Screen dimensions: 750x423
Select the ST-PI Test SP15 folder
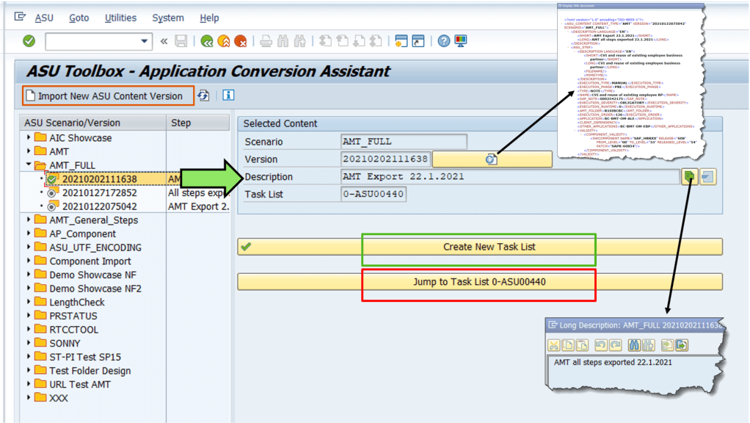pos(85,357)
